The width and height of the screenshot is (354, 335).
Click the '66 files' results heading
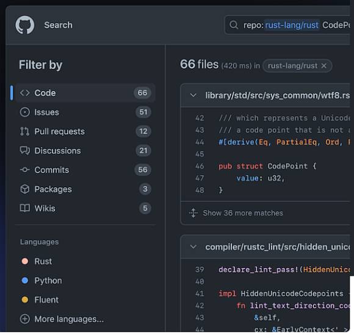click(x=199, y=65)
